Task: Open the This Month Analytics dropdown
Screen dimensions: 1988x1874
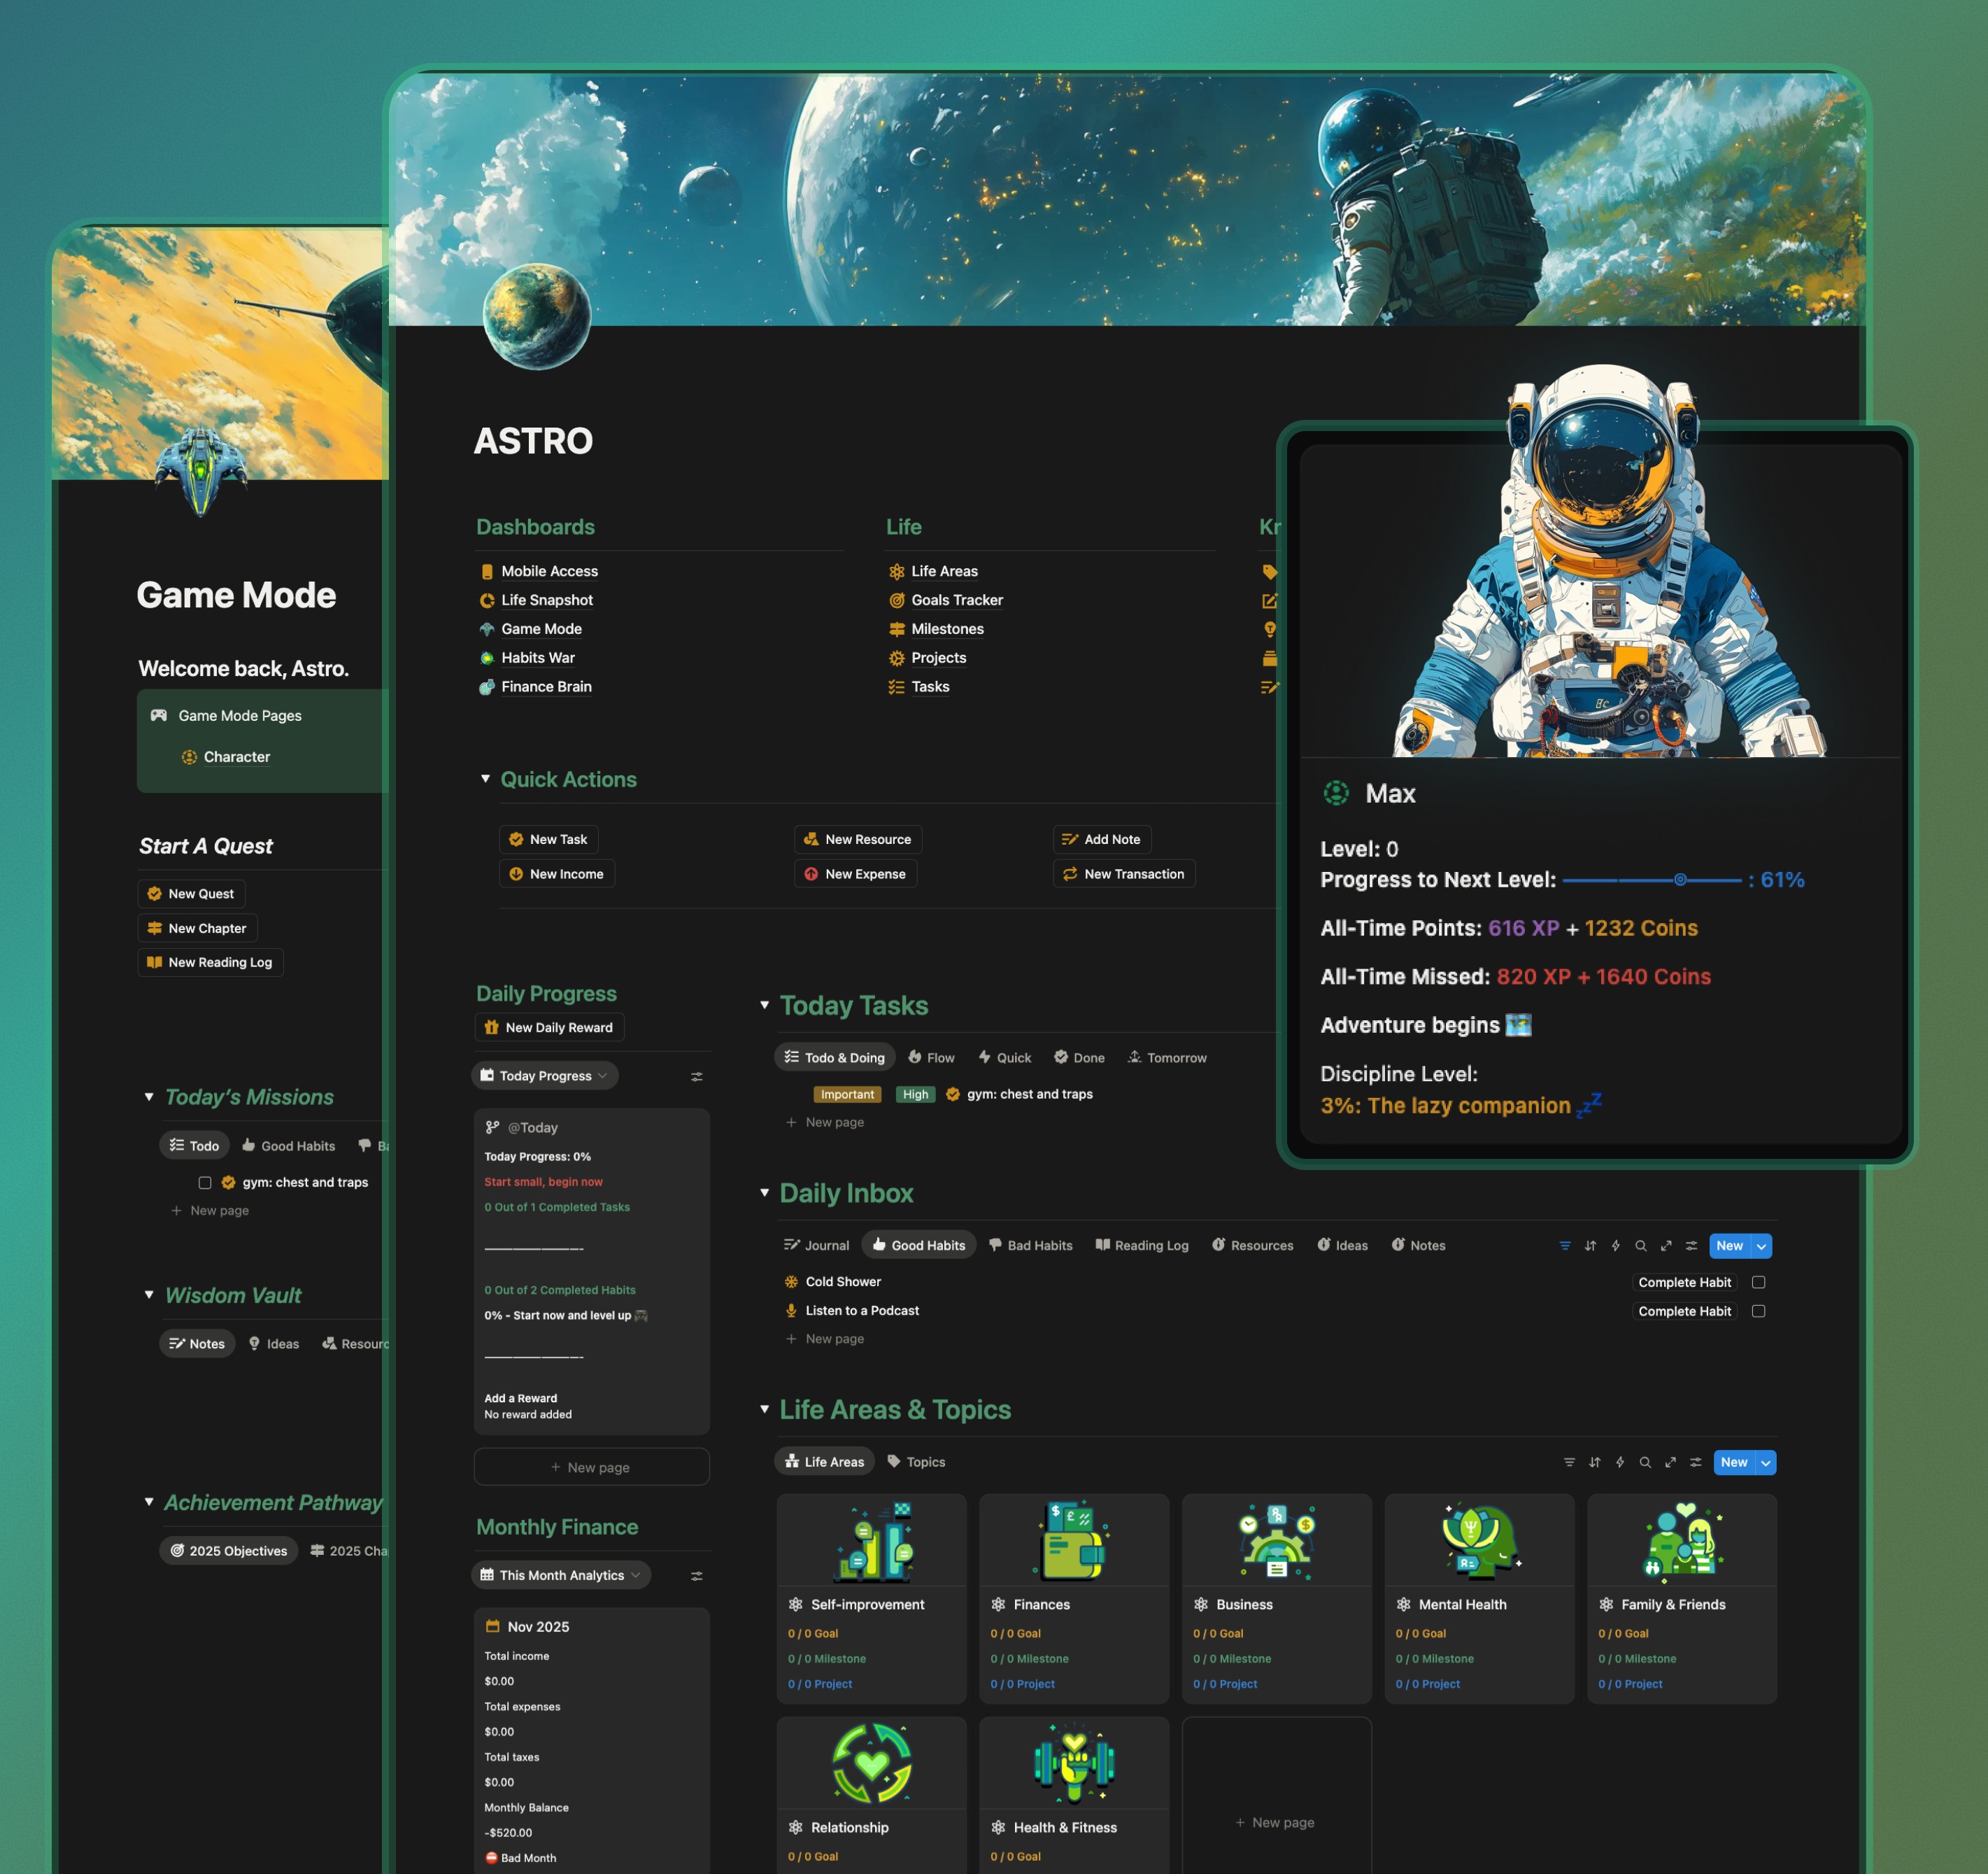Action: click(561, 1574)
